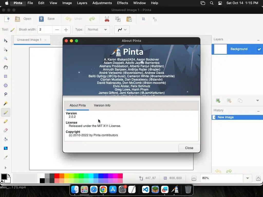Select the Rectangle Select tool

(x=6, y=76)
